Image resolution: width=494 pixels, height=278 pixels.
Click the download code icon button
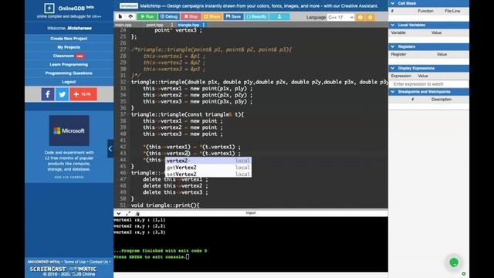click(x=279, y=16)
